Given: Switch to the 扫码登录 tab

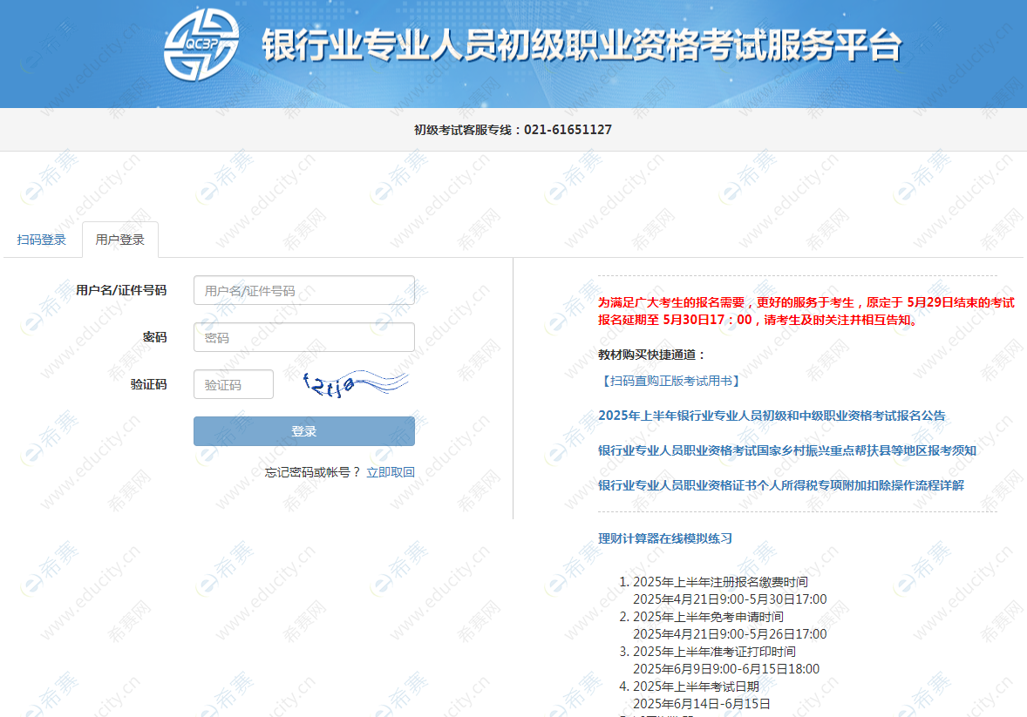Looking at the screenshot, I should pos(41,240).
